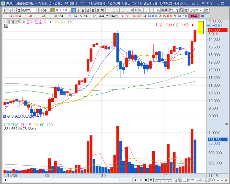Expand the 주 type dropdown arrow
This screenshot has width=230, height=184.
click(14, 10)
